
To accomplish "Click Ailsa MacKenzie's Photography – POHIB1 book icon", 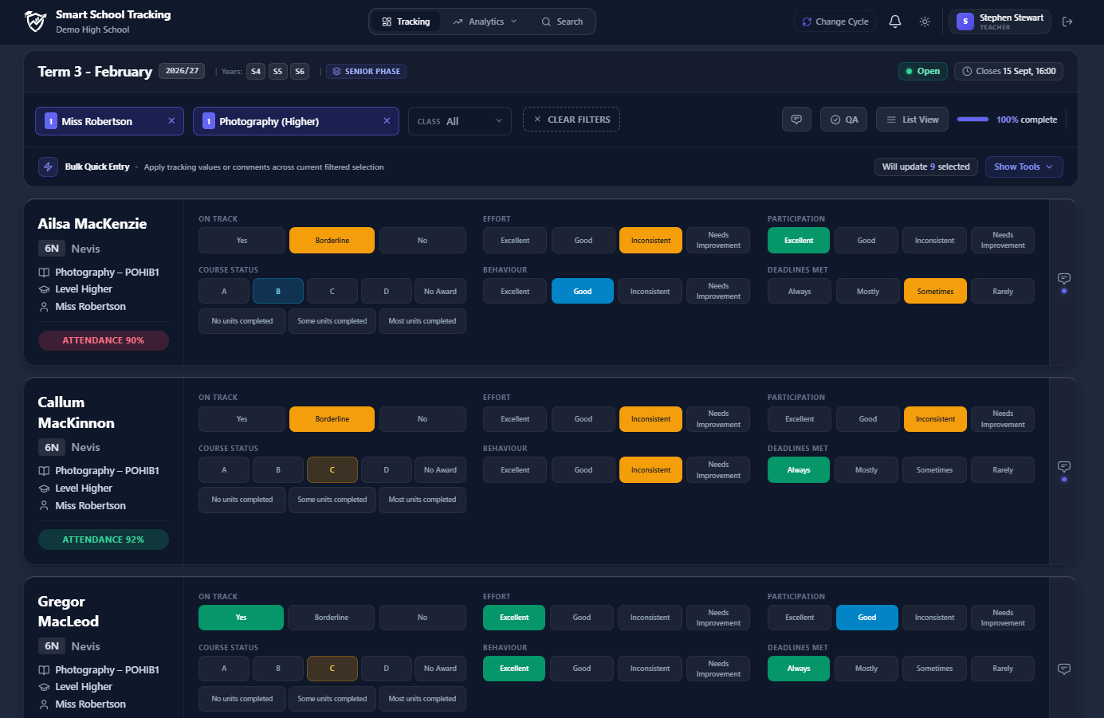I will [44, 273].
